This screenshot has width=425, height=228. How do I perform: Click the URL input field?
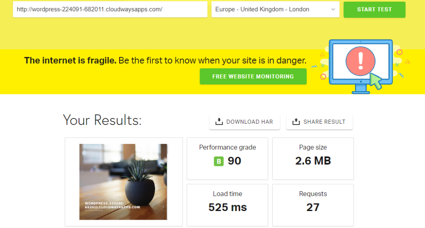pos(110,10)
